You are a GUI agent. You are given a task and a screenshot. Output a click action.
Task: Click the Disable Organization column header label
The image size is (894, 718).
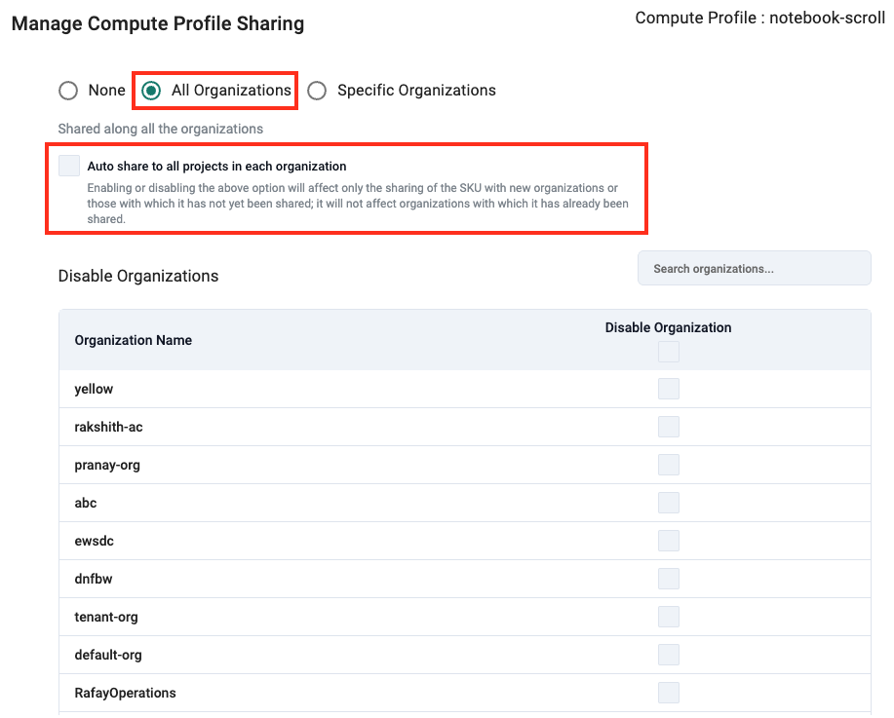click(x=668, y=327)
